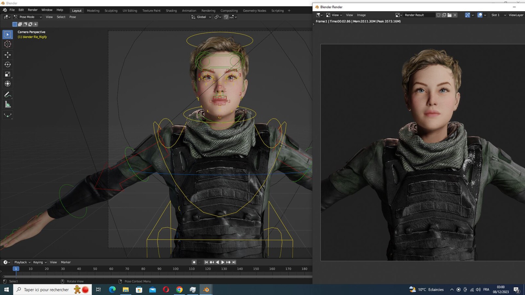Select the Transform tool in toolbar
The height and width of the screenshot is (295, 525).
[x=8, y=84]
